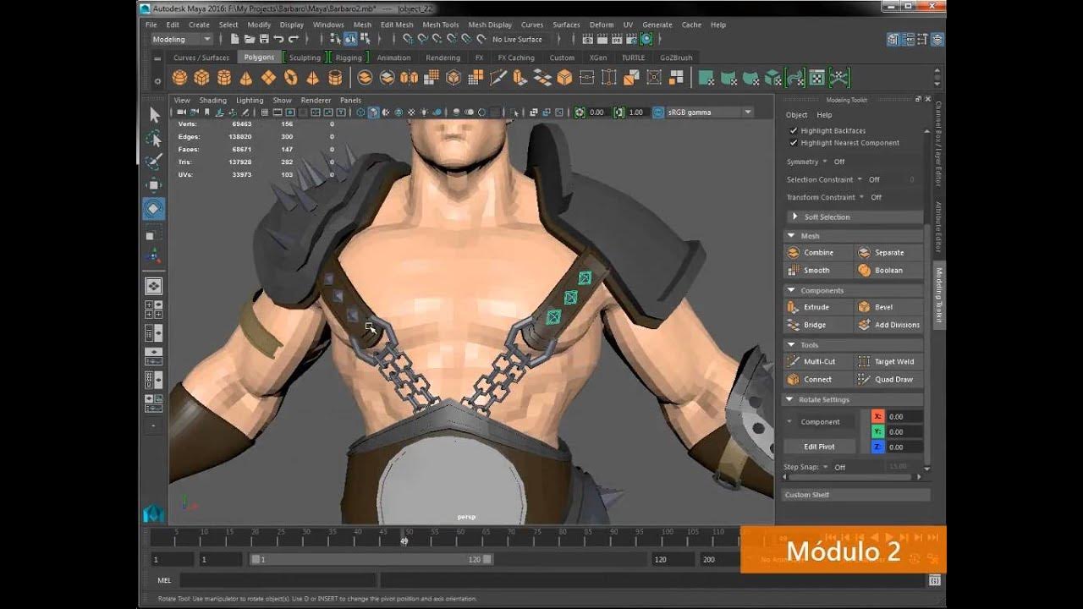The height and width of the screenshot is (609, 1083).
Task: Click the MEL command line input
Action: point(277,580)
